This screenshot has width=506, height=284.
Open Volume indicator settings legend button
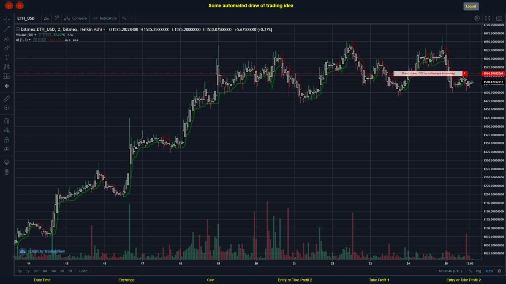pyautogui.click(x=45, y=35)
